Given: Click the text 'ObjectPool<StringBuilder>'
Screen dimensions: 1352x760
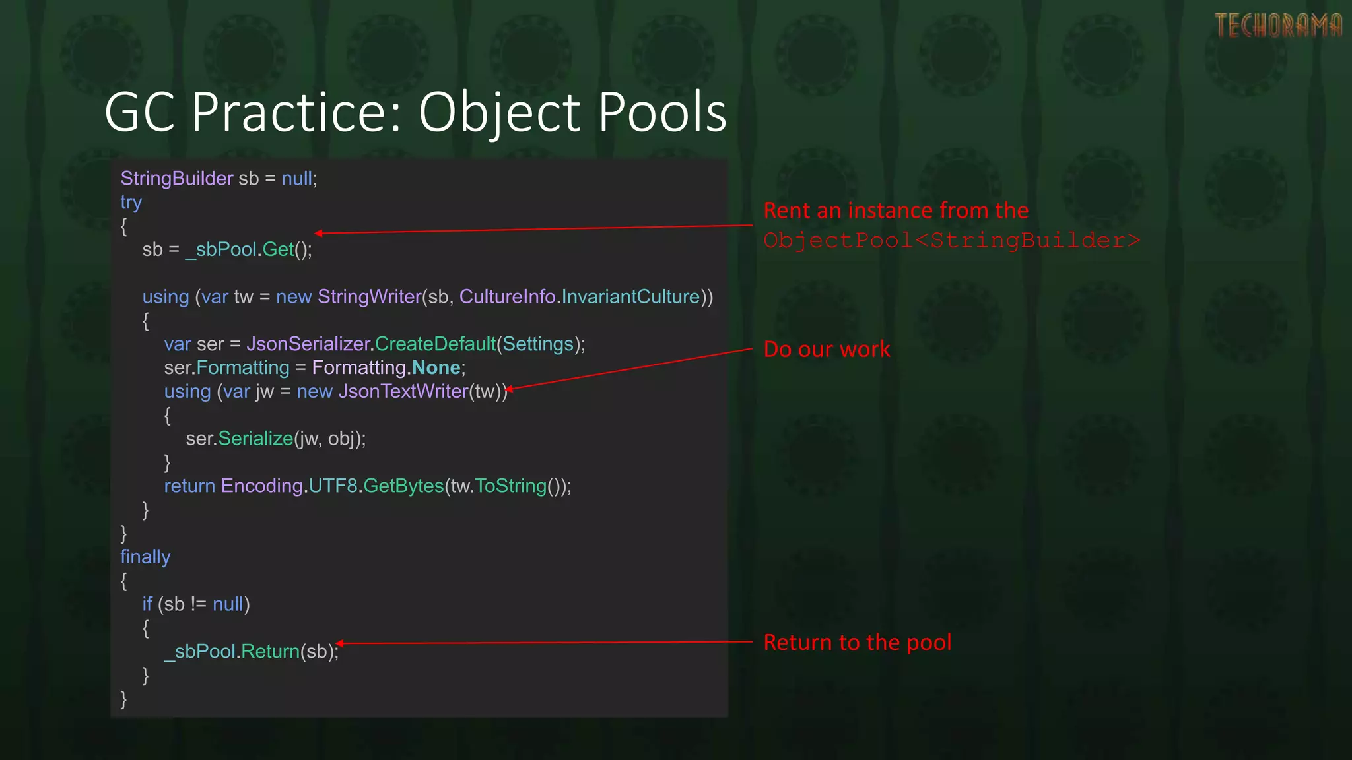Looking at the screenshot, I should tap(952, 240).
